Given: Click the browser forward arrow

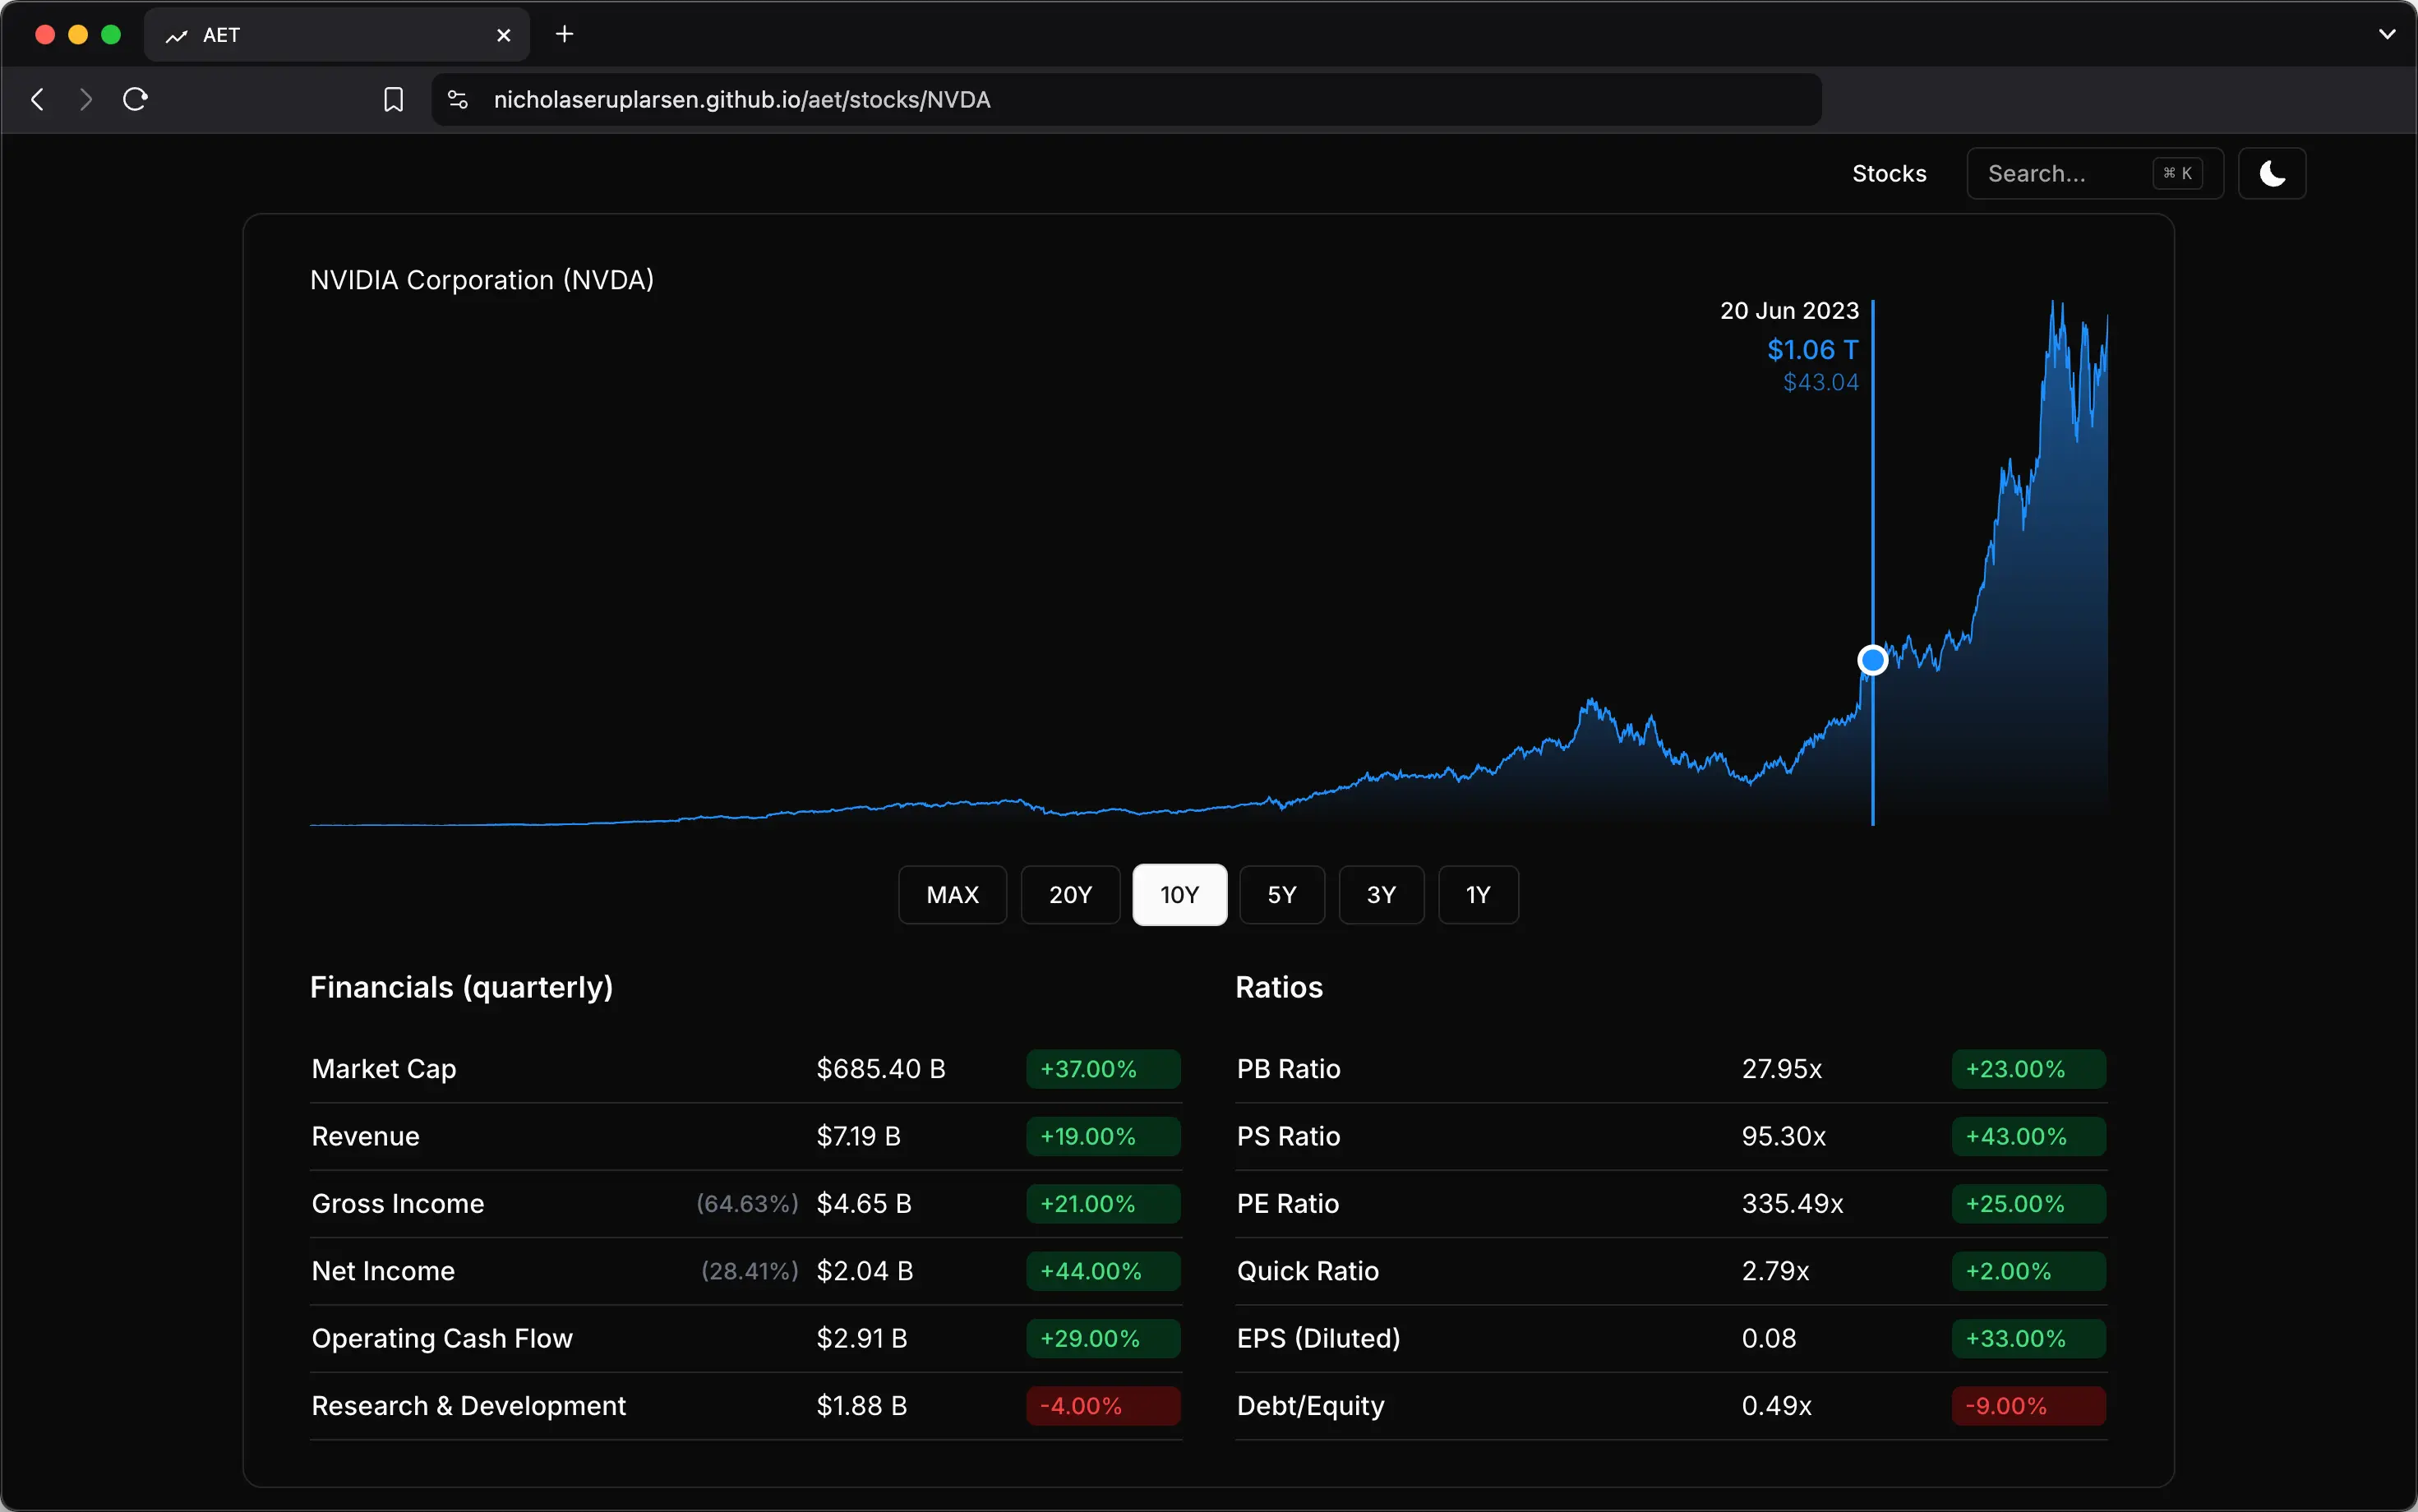Looking at the screenshot, I should pos(86,99).
